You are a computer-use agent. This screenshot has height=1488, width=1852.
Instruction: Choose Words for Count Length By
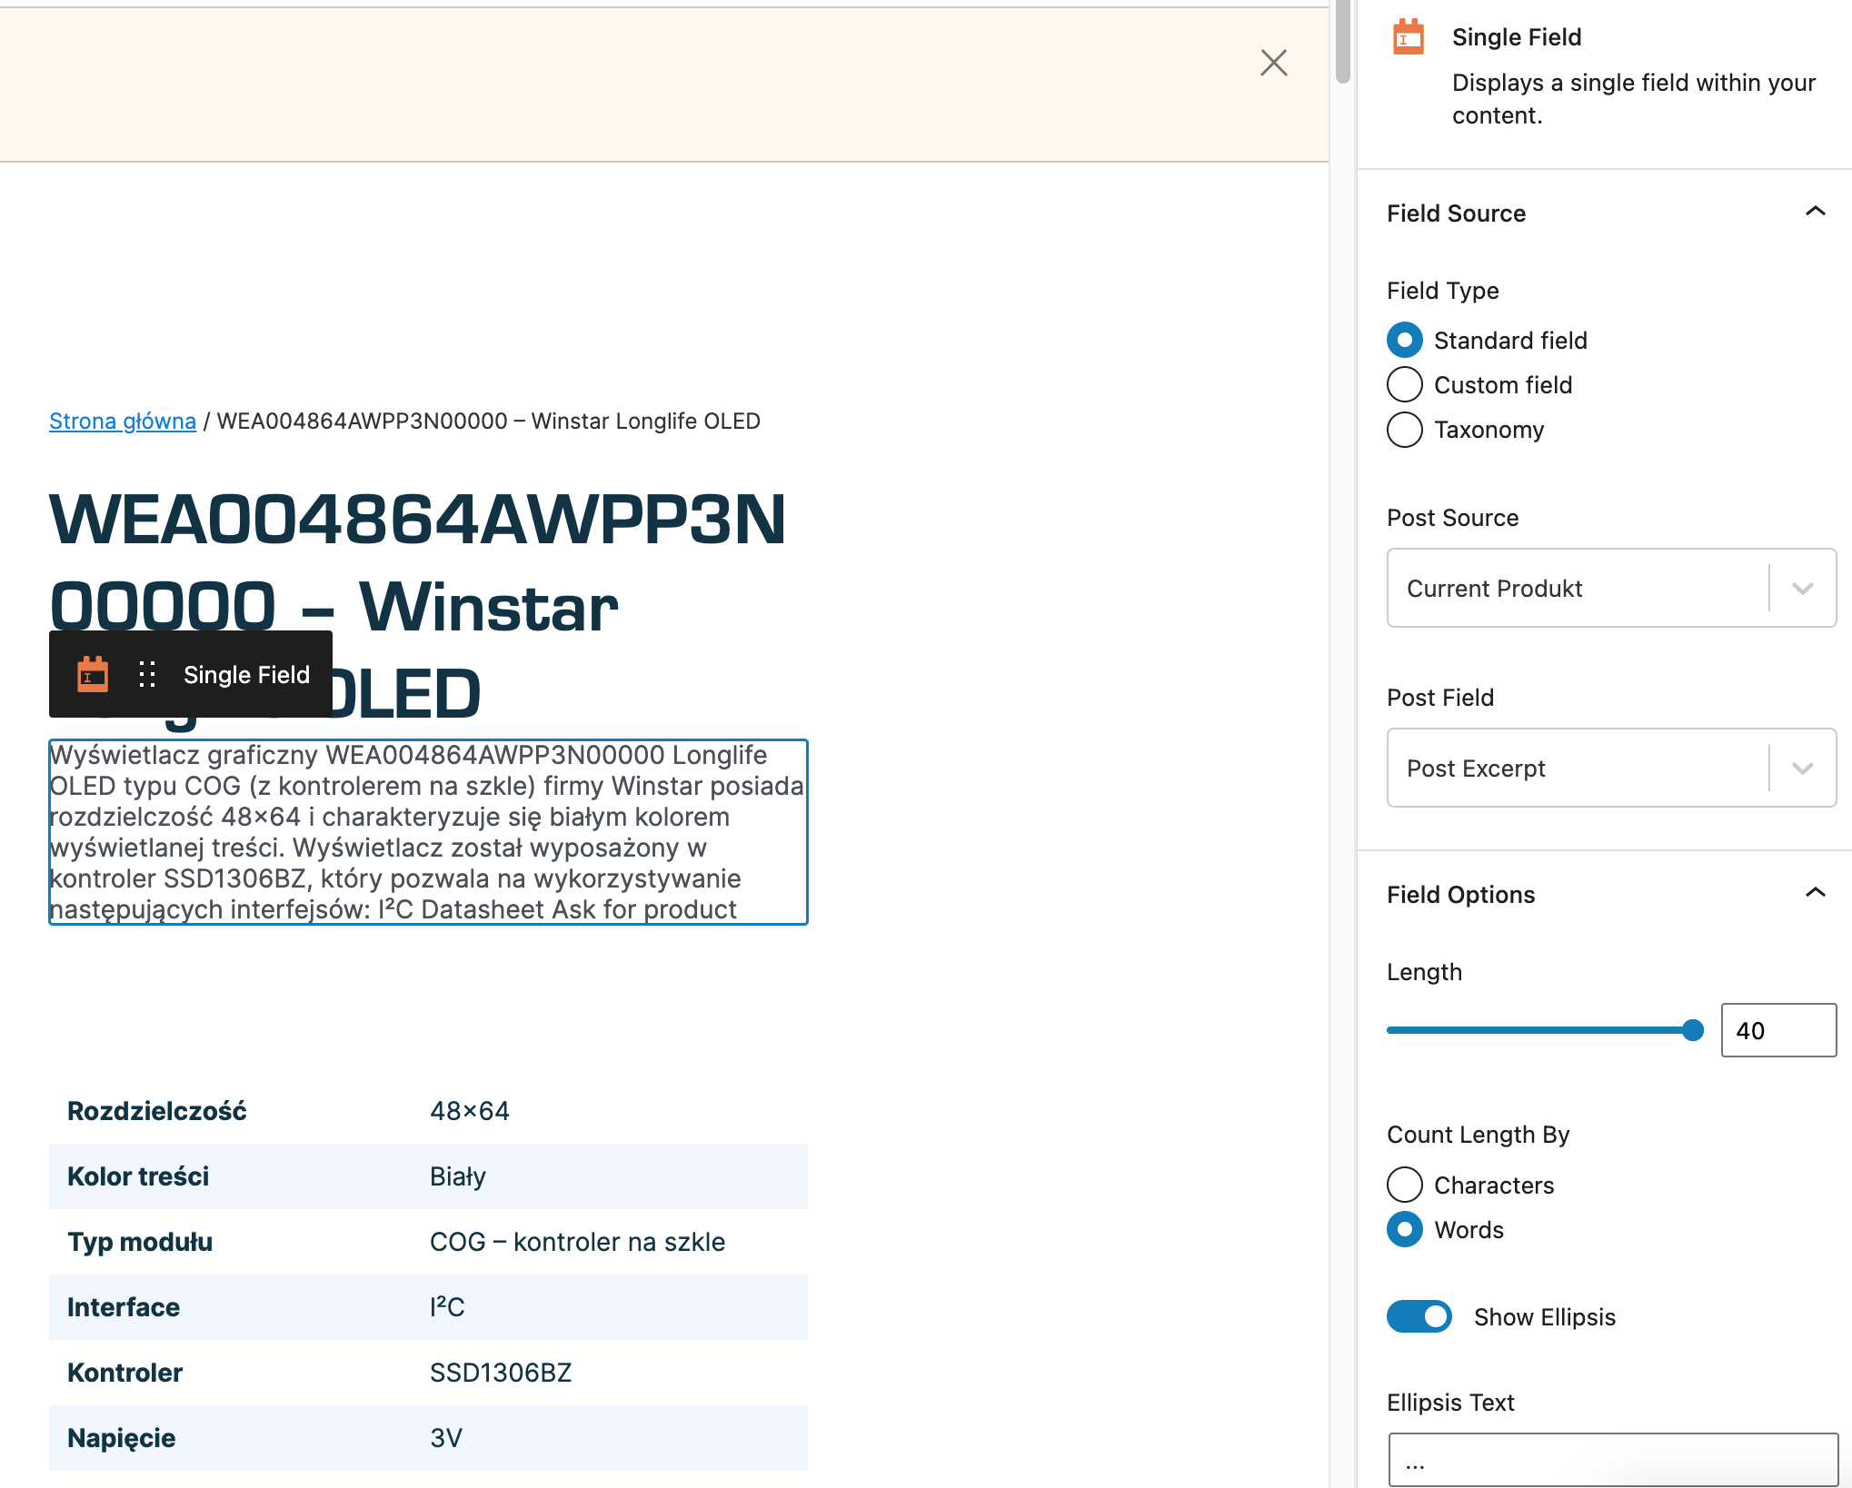[x=1405, y=1229]
